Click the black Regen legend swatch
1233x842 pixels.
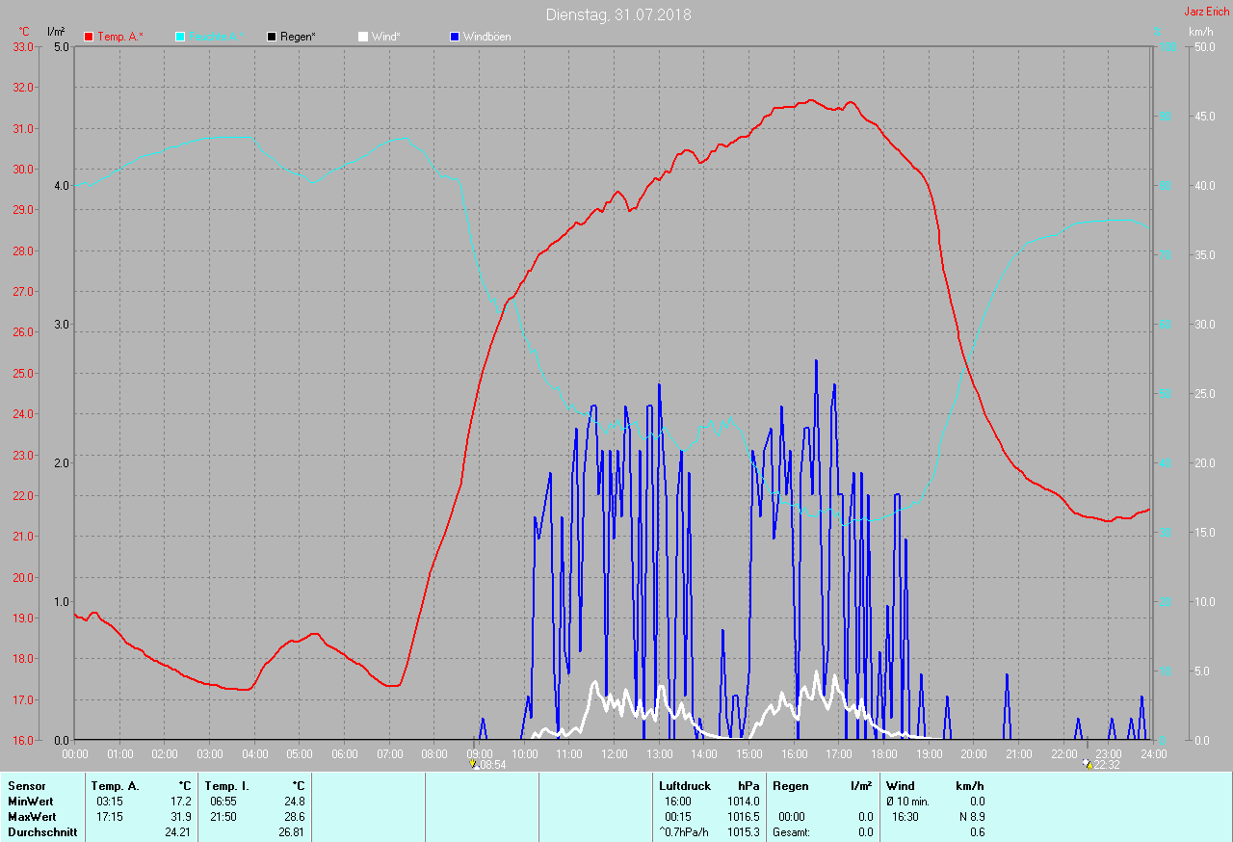point(272,37)
